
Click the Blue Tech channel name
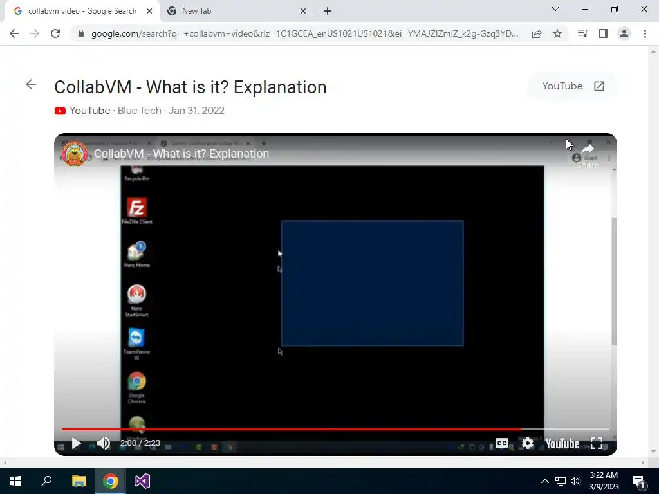[139, 111]
